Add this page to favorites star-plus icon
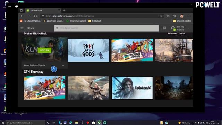Screen dimensions: 222x125 (161, 16)
